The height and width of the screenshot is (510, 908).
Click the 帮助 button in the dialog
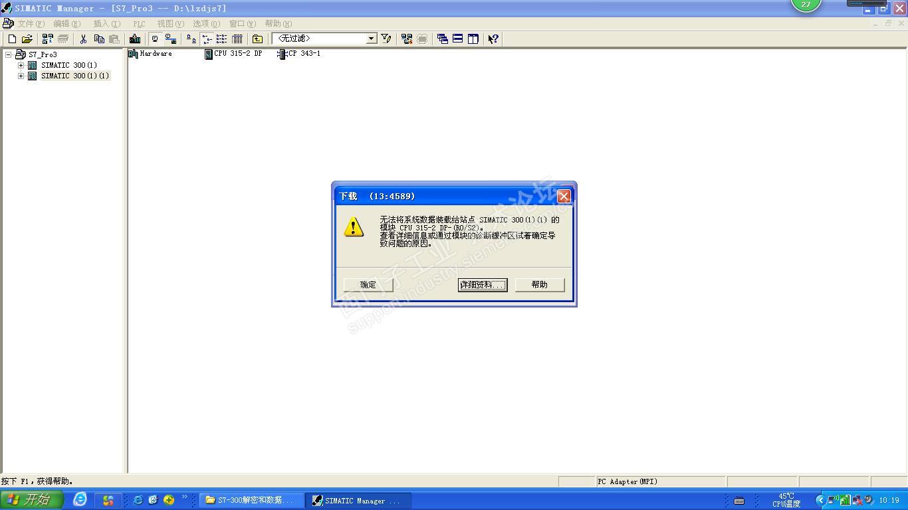click(540, 285)
